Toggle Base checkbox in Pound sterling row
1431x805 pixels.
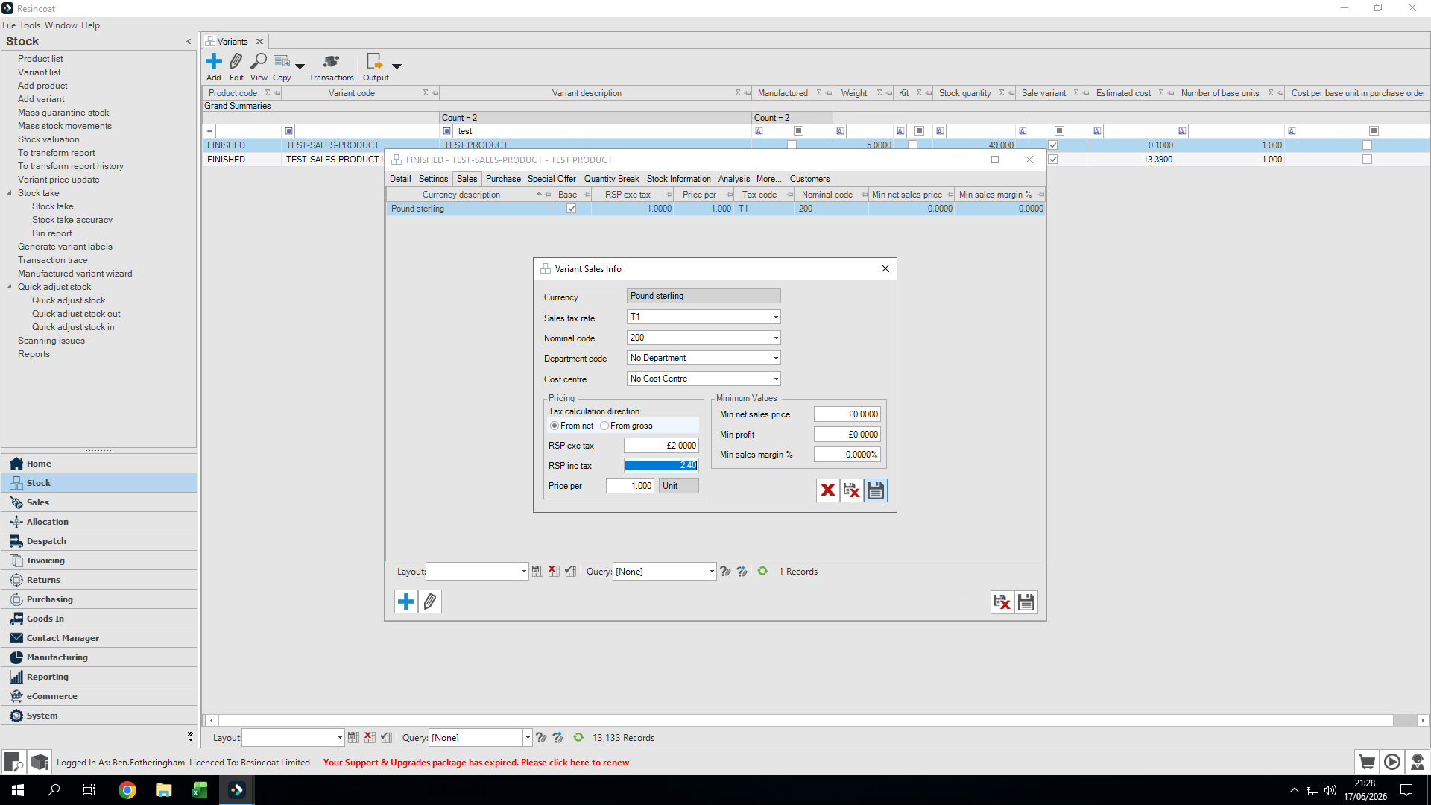tap(572, 209)
